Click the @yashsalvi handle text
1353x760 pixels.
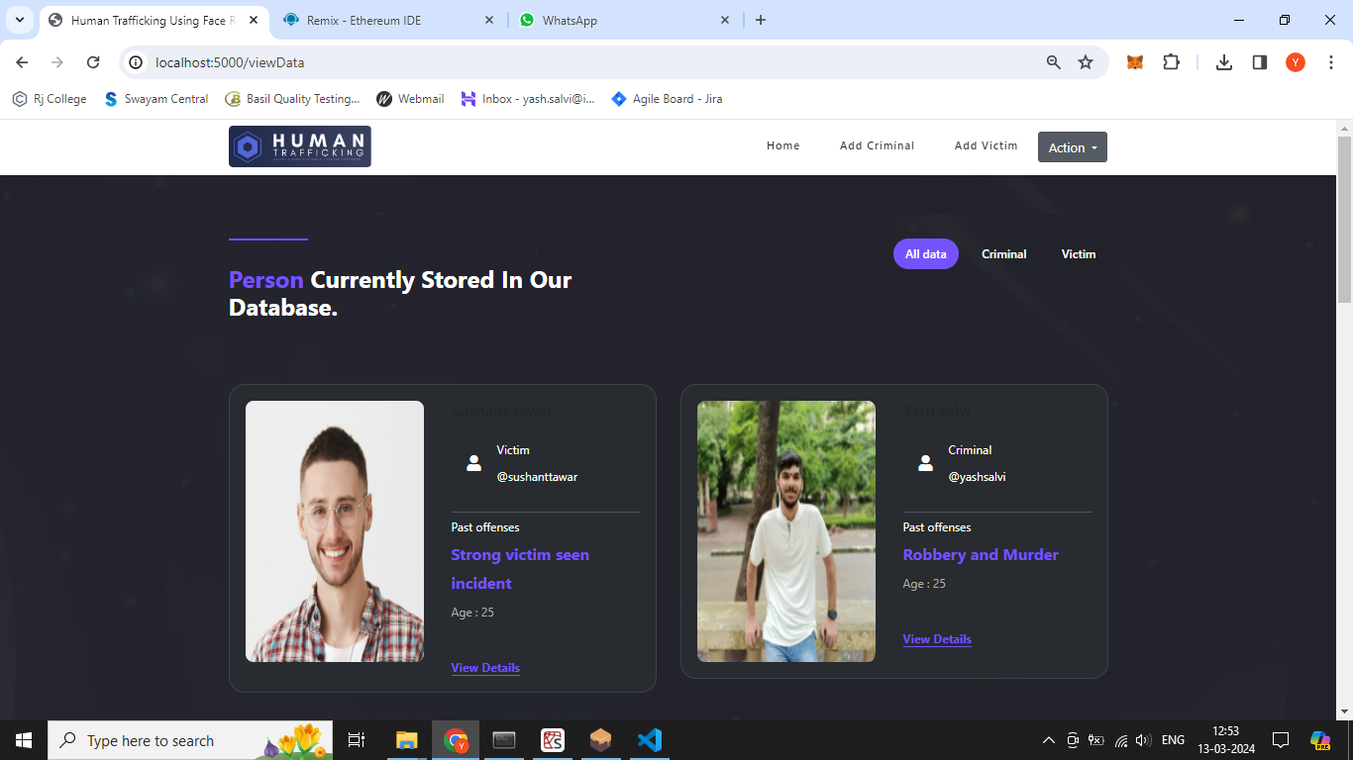tap(977, 477)
